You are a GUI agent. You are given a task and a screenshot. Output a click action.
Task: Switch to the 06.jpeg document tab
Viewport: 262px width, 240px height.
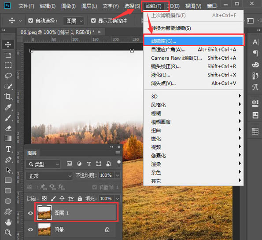point(57,32)
